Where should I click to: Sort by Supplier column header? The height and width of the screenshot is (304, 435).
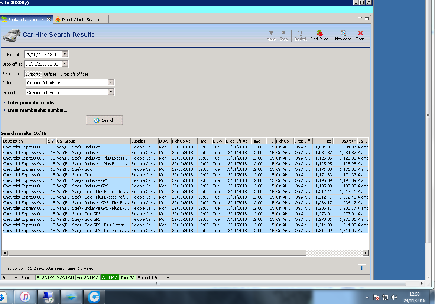coord(144,141)
